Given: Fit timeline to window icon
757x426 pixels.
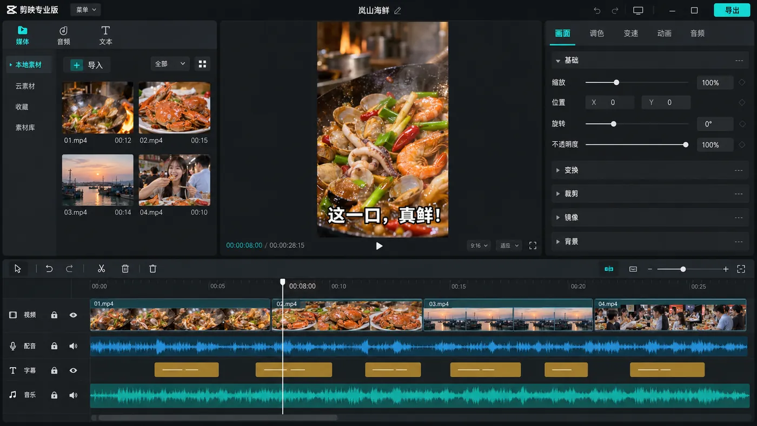Looking at the screenshot, I should pyautogui.click(x=741, y=269).
